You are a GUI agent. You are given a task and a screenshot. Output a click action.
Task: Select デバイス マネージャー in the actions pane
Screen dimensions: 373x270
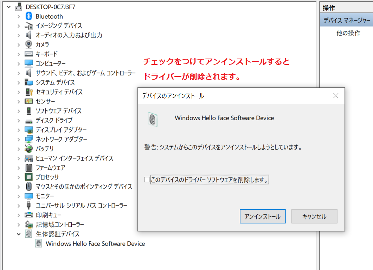[x=347, y=20]
